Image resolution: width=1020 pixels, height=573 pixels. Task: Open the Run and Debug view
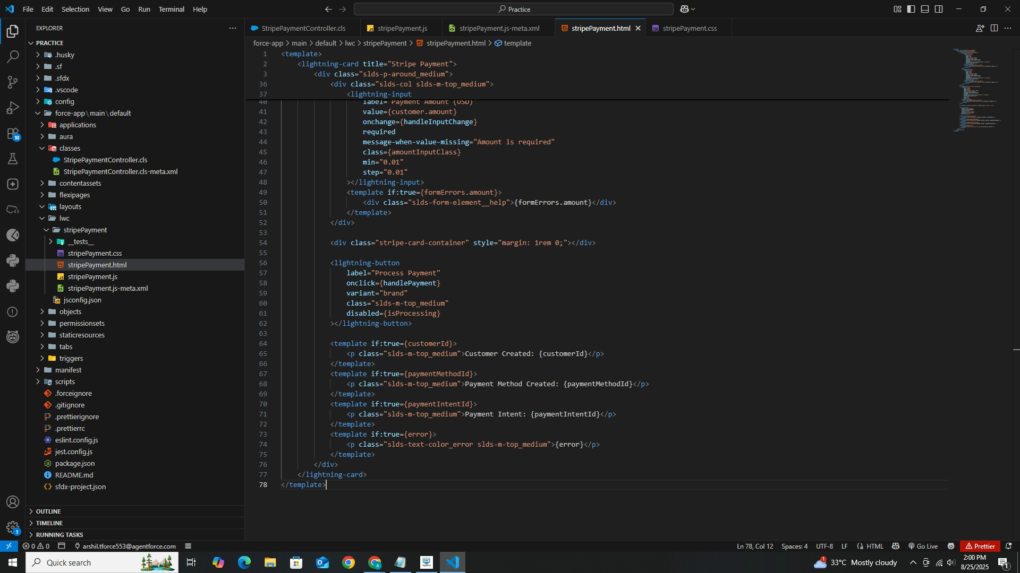[13, 108]
